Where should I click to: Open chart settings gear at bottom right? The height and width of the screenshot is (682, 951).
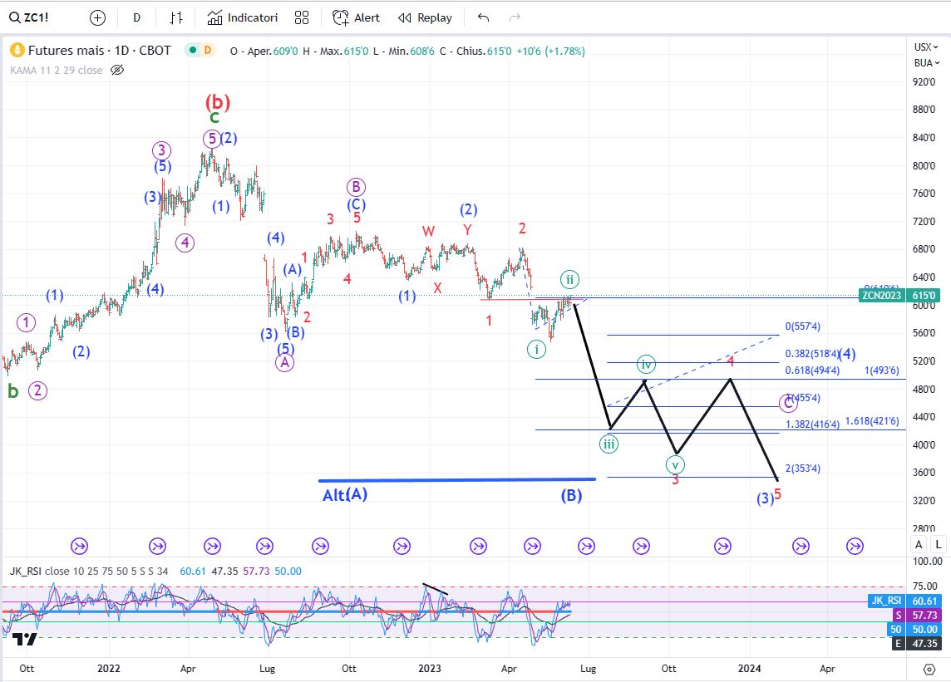[x=929, y=670]
